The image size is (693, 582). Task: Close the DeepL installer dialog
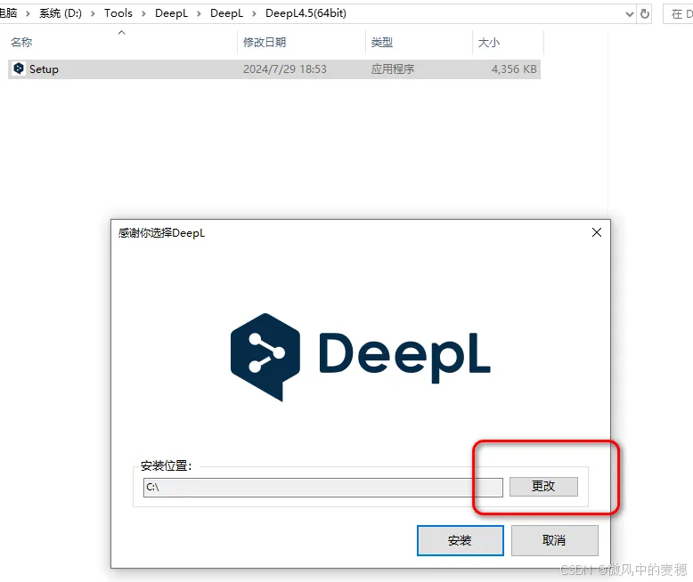point(597,232)
